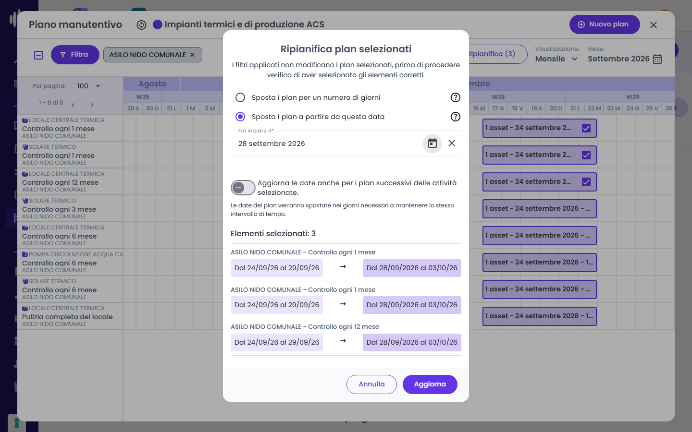Confirm with the Aggiorna button
This screenshot has width=692, height=432.
pos(430,384)
